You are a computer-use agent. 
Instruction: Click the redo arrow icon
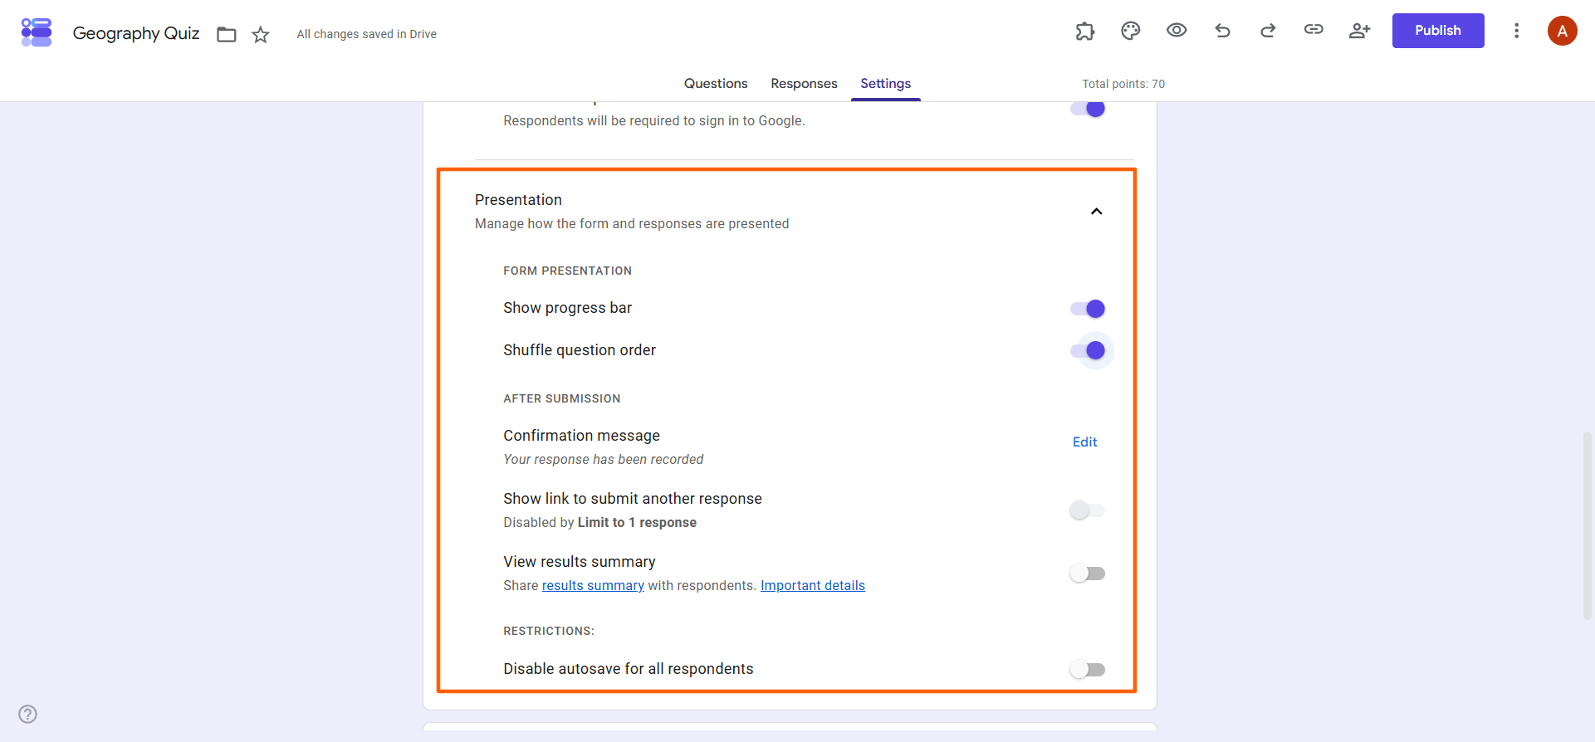pos(1268,31)
